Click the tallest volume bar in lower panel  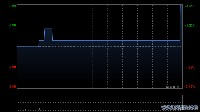45,102
